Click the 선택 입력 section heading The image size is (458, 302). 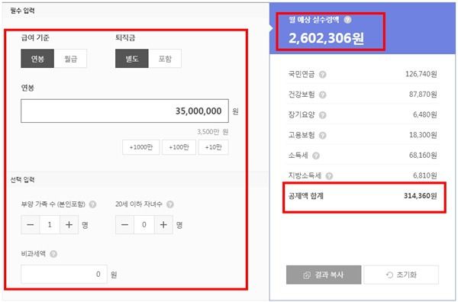[22, 180]
